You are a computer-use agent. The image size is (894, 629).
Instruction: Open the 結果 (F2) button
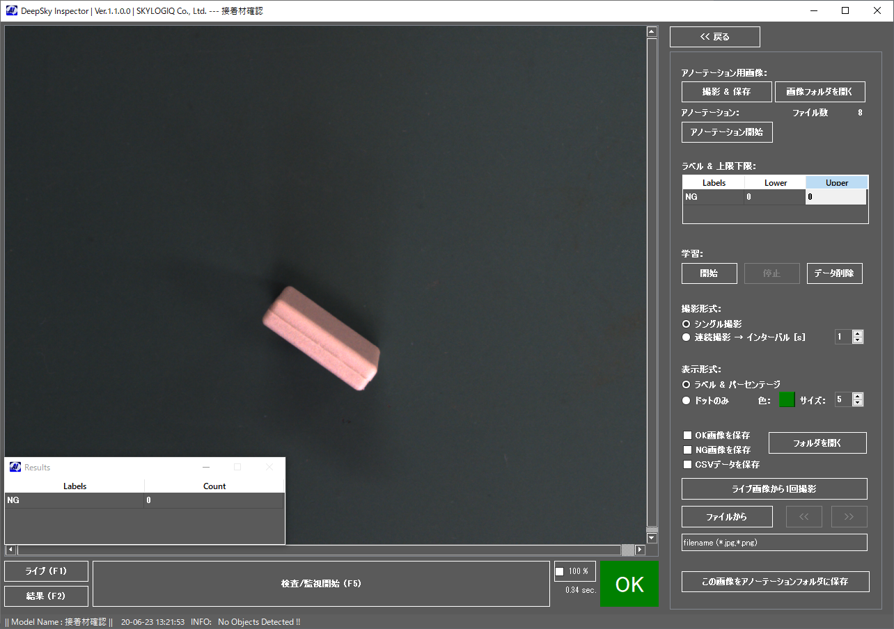pos(46,596)
